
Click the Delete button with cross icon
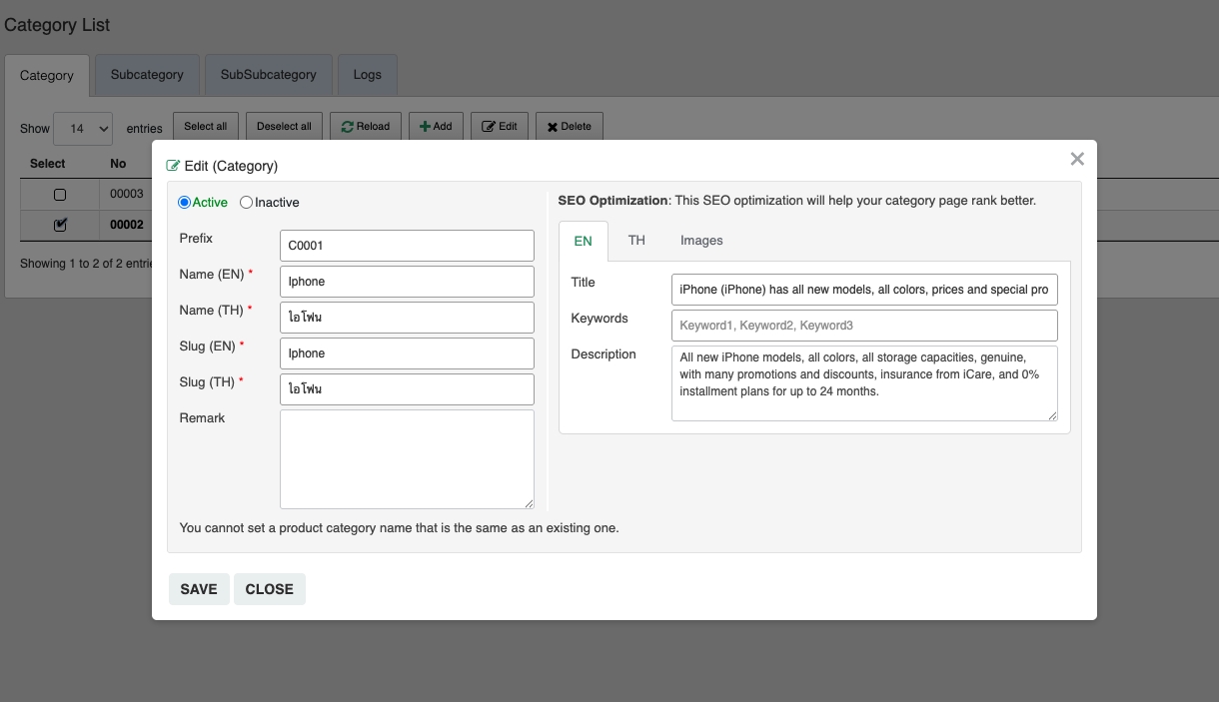click(x=569, y=127)
